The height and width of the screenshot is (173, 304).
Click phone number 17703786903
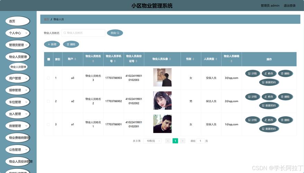pos(114,78)
